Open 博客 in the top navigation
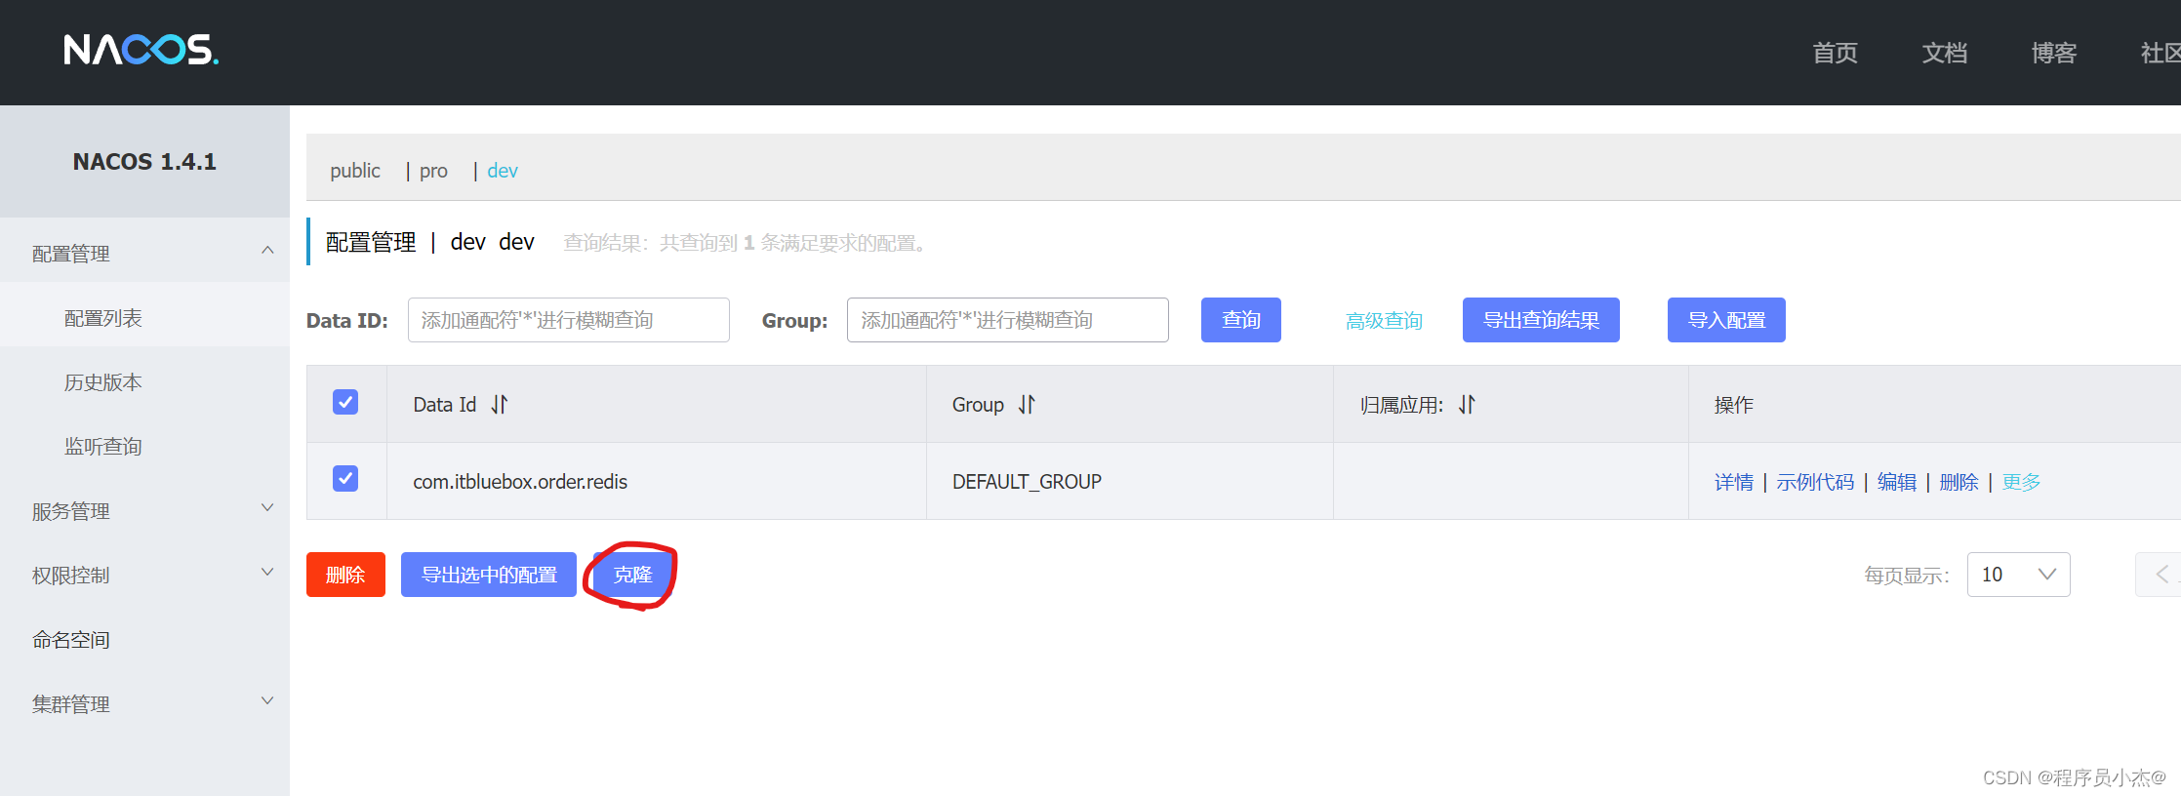This screenshot has width=2181, height=796. coord(2053,53)
